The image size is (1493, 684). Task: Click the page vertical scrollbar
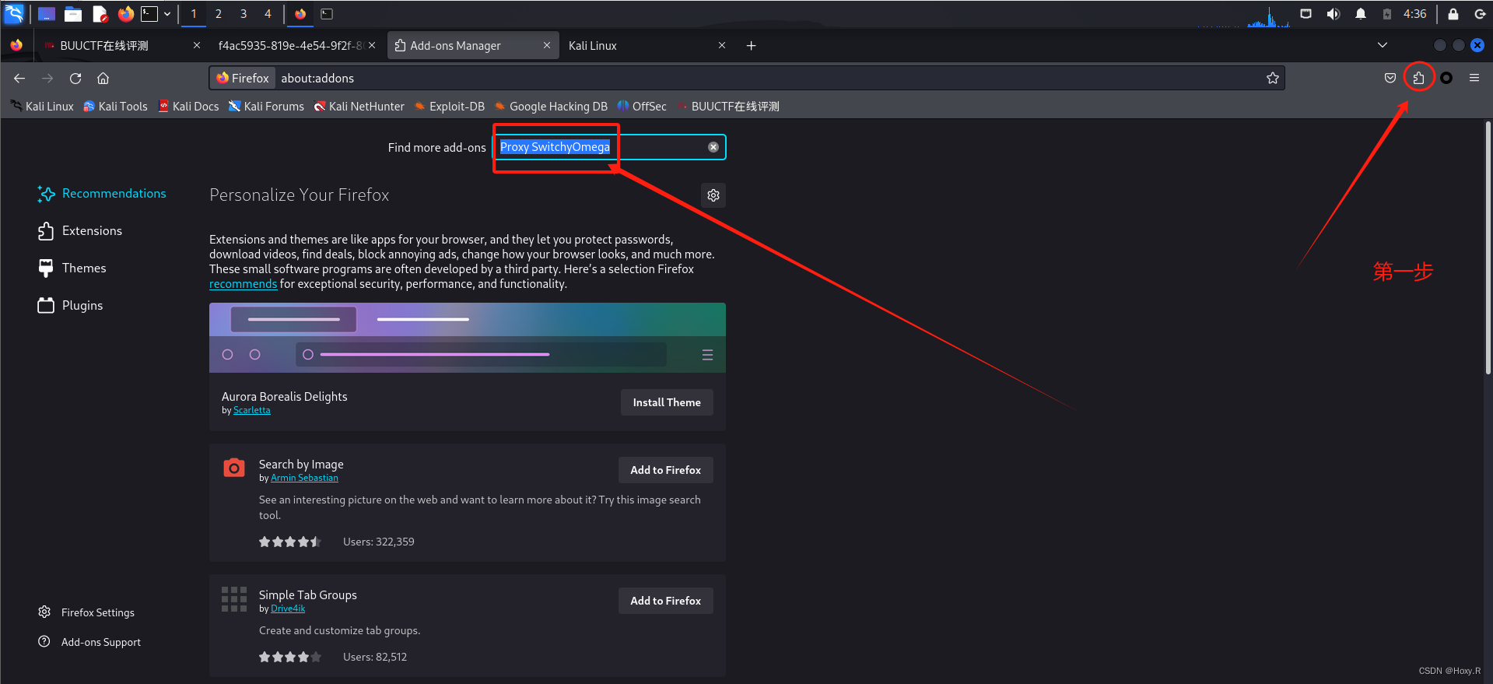1488,249
